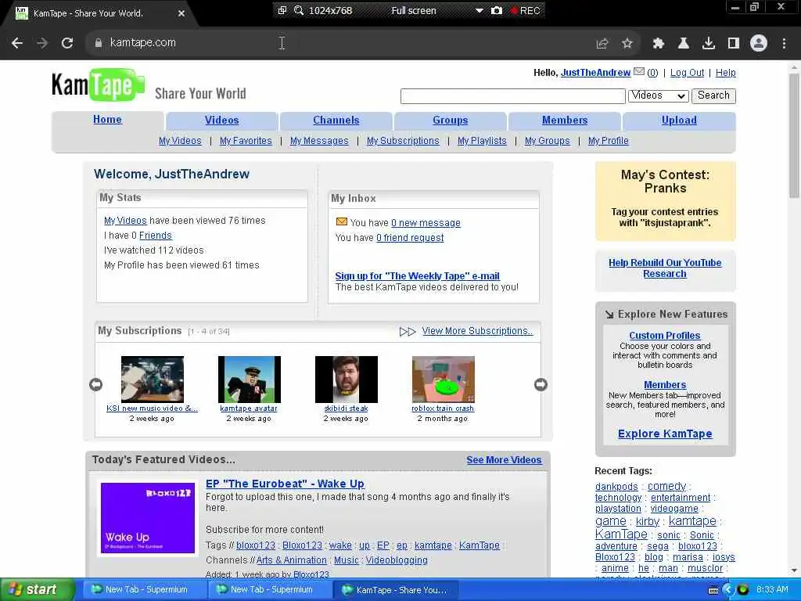Click the Help link in header
801x601 pixels.
tap(725, 73)
